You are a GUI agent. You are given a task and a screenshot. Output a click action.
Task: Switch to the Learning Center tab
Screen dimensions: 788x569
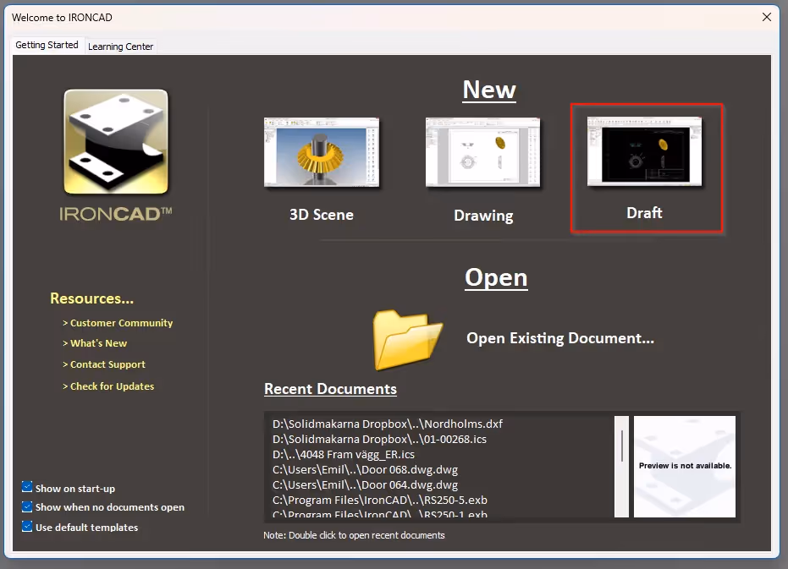pyautogui.click(x=120, y=47)
